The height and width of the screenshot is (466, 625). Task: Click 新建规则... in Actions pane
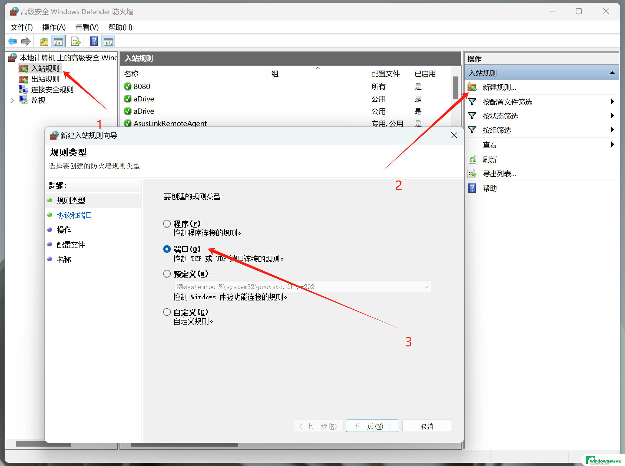pos(499,87)
